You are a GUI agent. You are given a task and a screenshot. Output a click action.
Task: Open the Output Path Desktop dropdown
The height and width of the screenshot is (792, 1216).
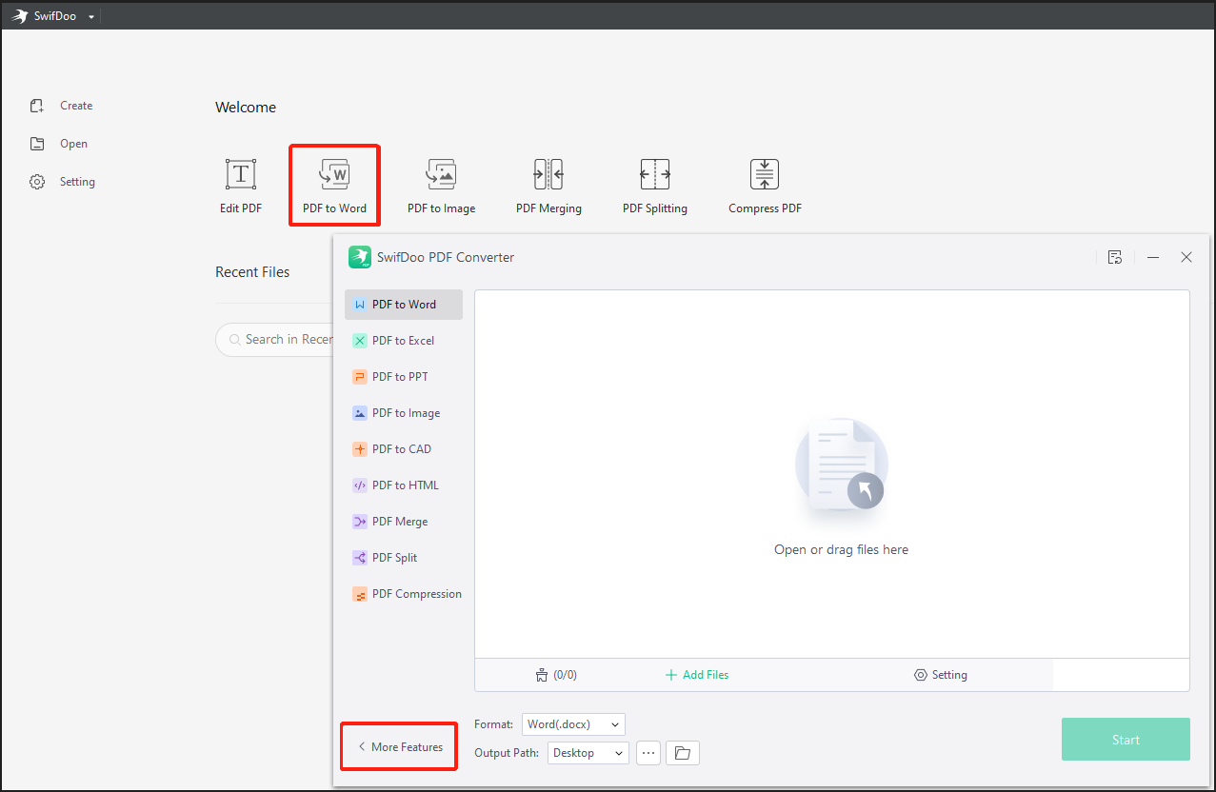coord(588,753)
